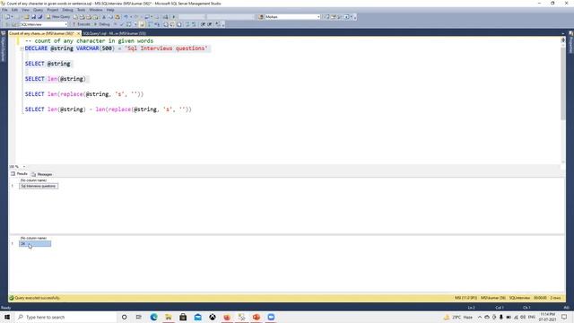Click the Cut scissors icon
The image size is (574, 323).
104,17
